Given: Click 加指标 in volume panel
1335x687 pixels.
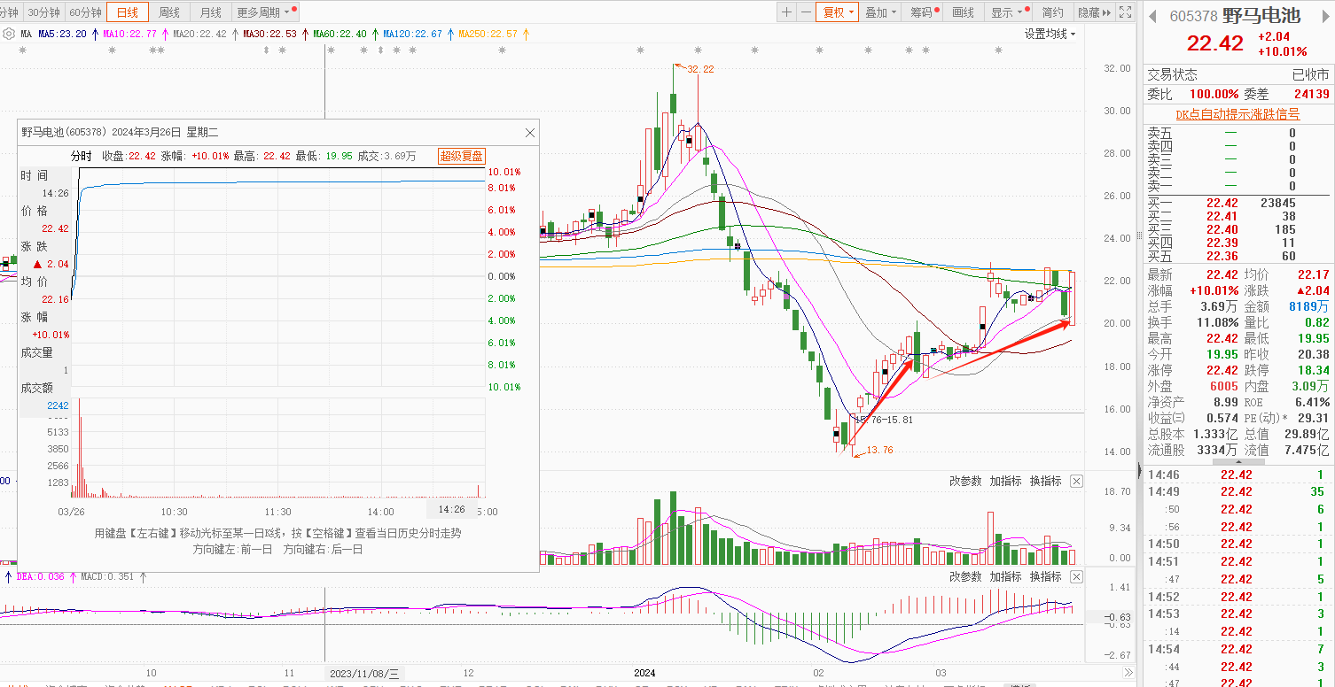Looking at the screenshot, I should tap(1005, 481).
